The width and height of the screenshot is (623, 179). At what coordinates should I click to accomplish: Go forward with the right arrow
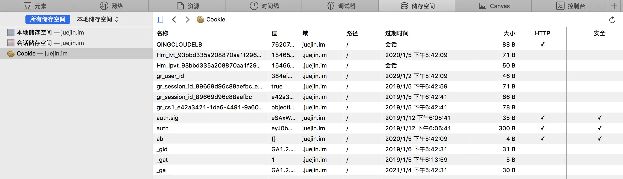[x=187, y=19]
